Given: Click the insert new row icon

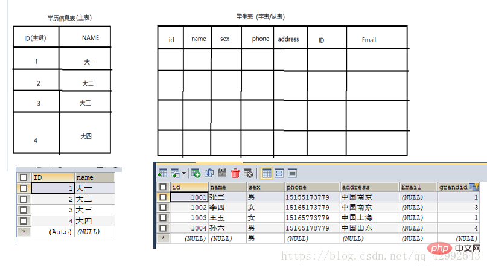Looking at the screenshot, I should [196, 173].
